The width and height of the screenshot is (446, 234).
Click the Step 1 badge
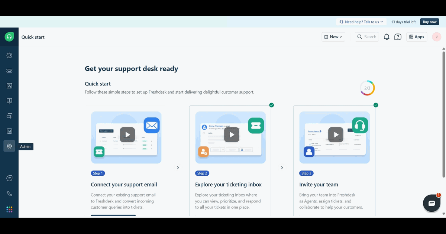[x=98, y=173]
